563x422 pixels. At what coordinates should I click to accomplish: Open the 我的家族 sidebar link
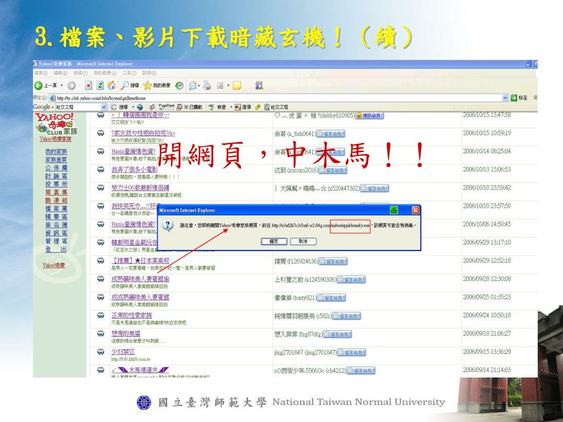click(56, 152)
